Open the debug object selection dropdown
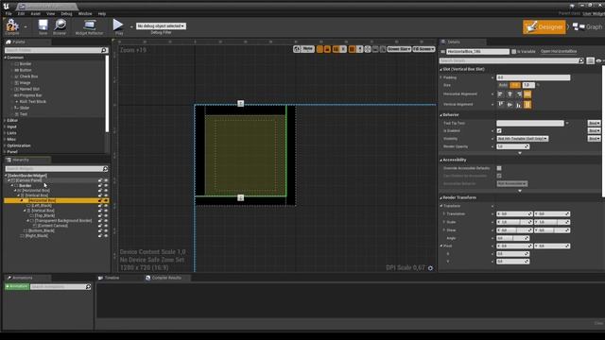 [x=161, y=25]
